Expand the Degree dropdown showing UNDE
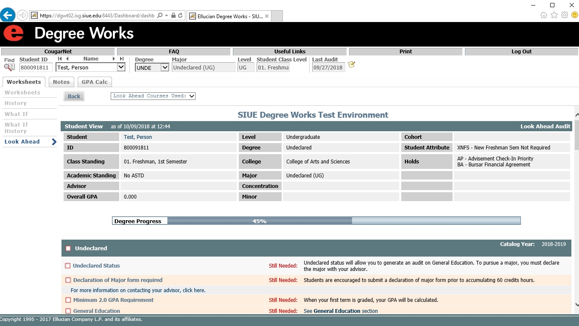579x326 pixels. tap(165, 67)
